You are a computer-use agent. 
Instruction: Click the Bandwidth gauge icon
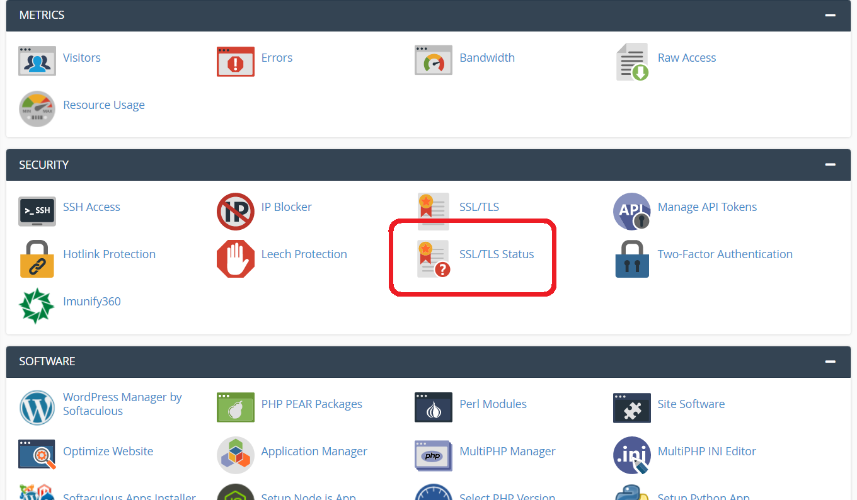[x=434, y=60]
